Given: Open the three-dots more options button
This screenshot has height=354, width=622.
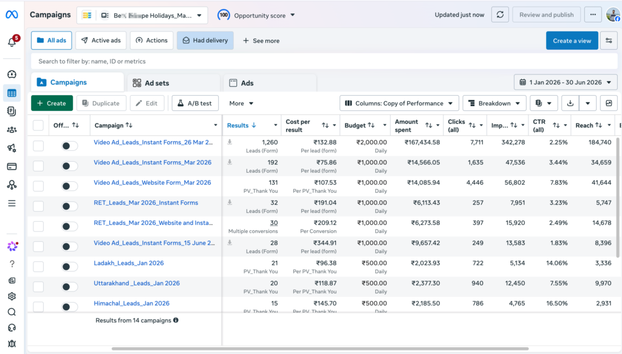Looking at the screenshot, I should pyautogui.click(x=593, y=15).
